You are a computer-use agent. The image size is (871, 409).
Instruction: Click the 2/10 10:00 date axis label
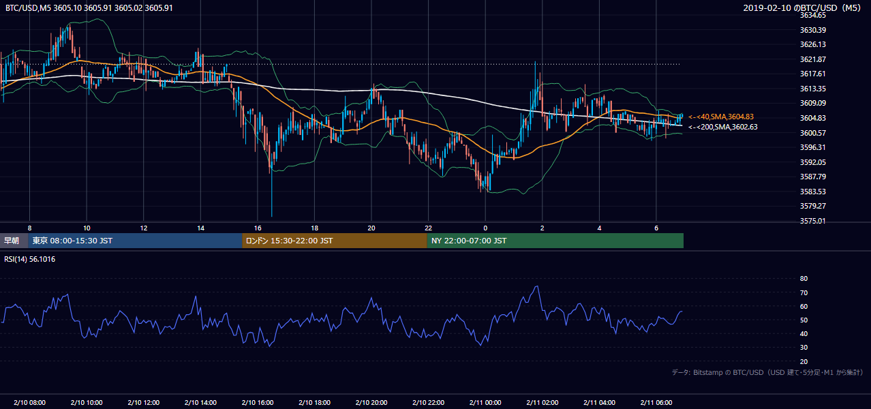[x=87, y=403]
